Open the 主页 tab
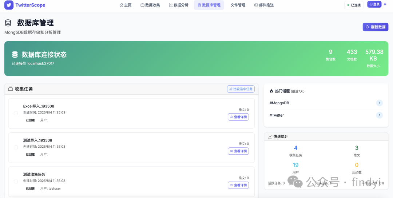 point(126,5)
